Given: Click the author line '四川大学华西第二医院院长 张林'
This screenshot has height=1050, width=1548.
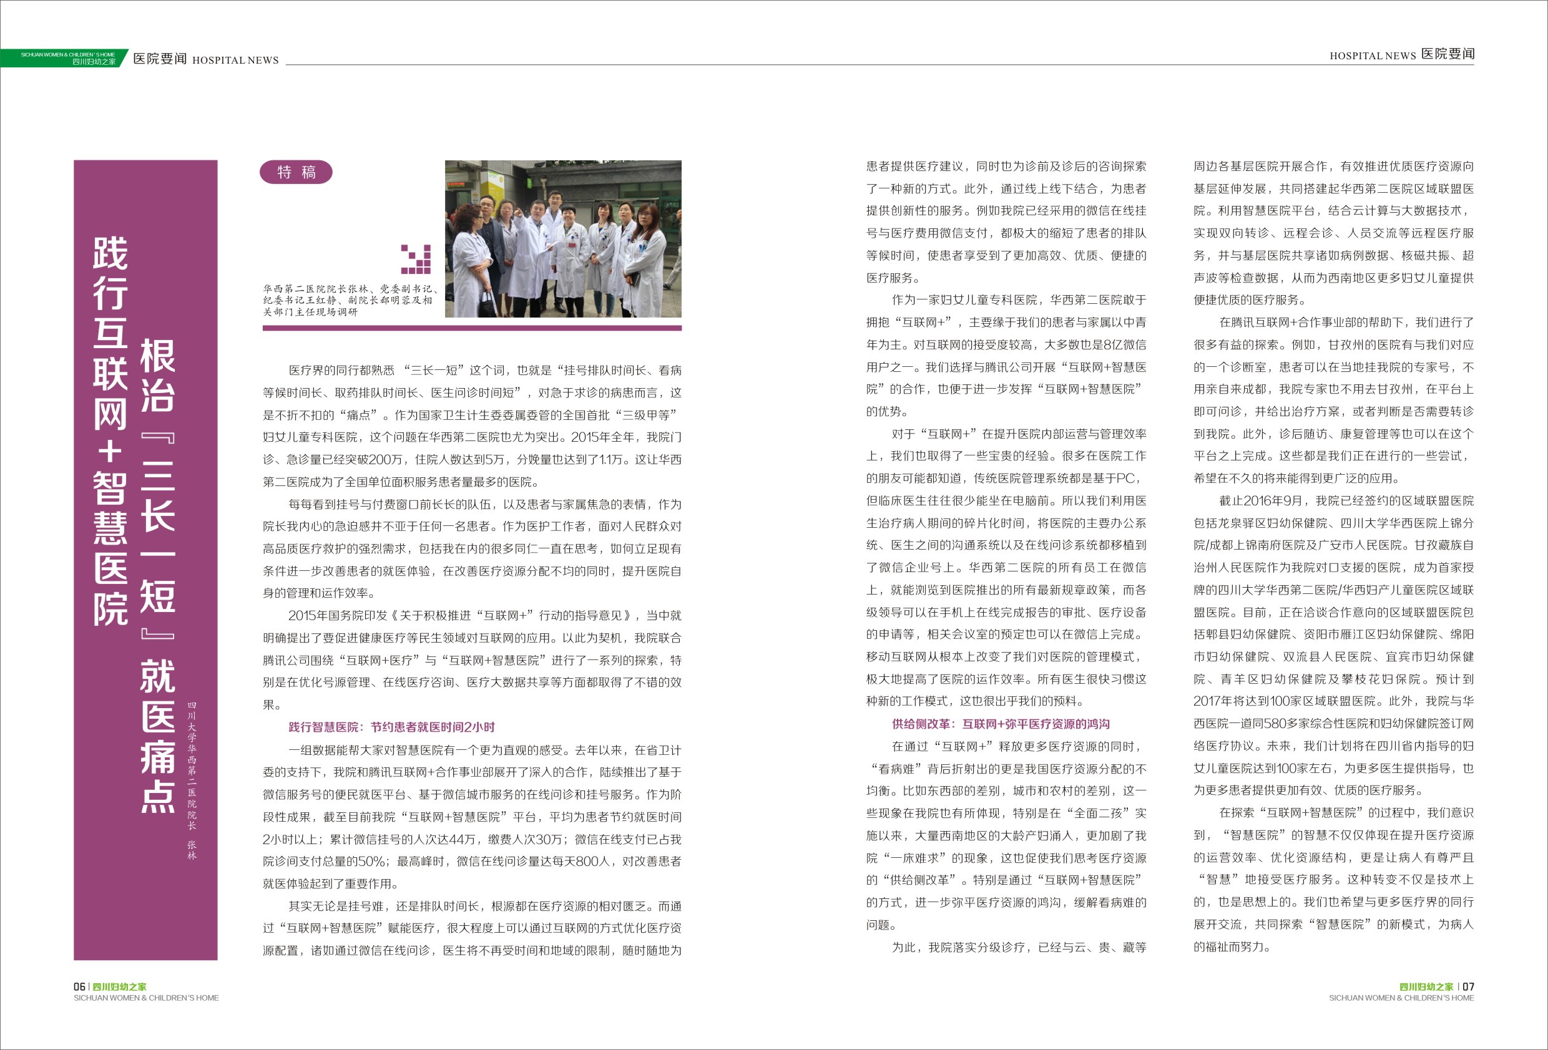Looking at the screenshot, I should coord(192,780).
